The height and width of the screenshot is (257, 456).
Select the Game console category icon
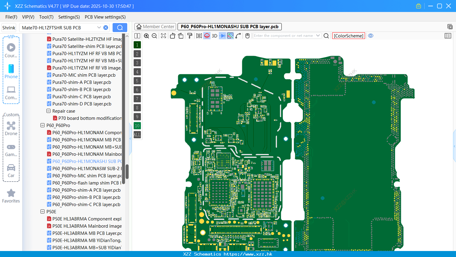(x=11, y=150)
